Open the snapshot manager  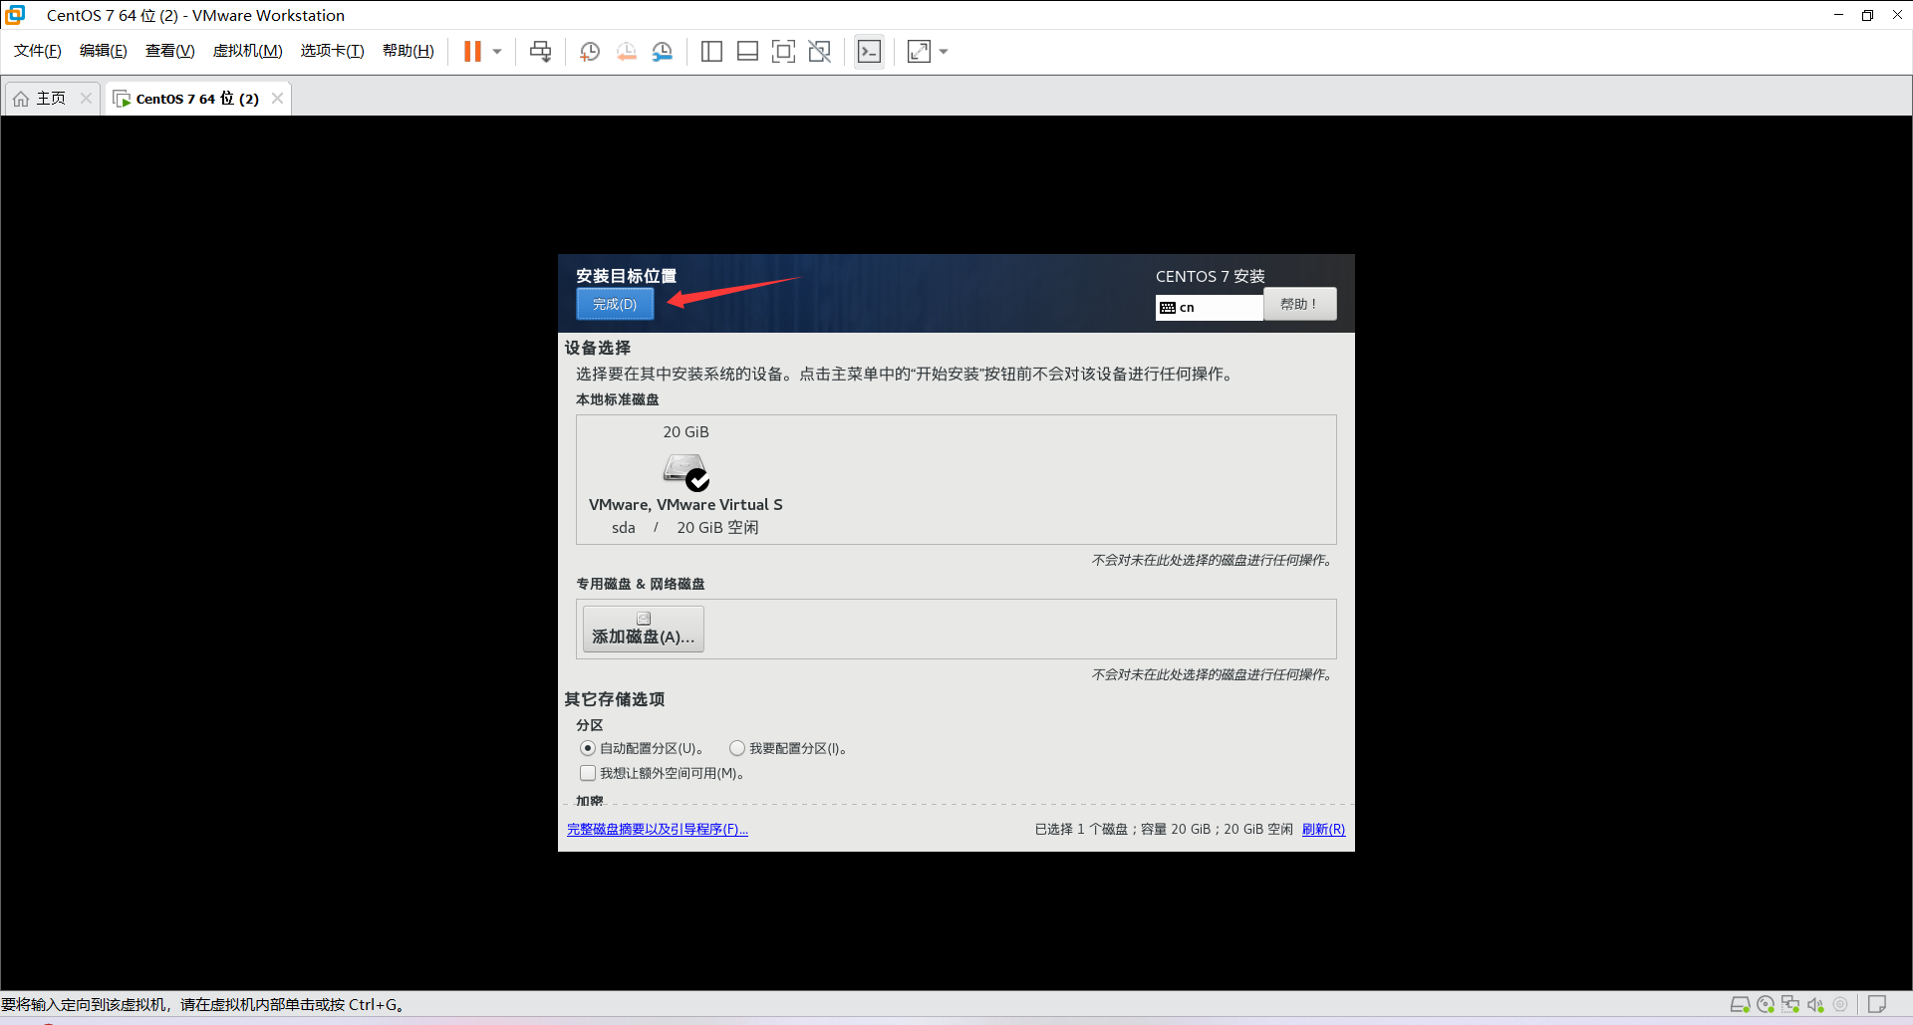(663, 51)
